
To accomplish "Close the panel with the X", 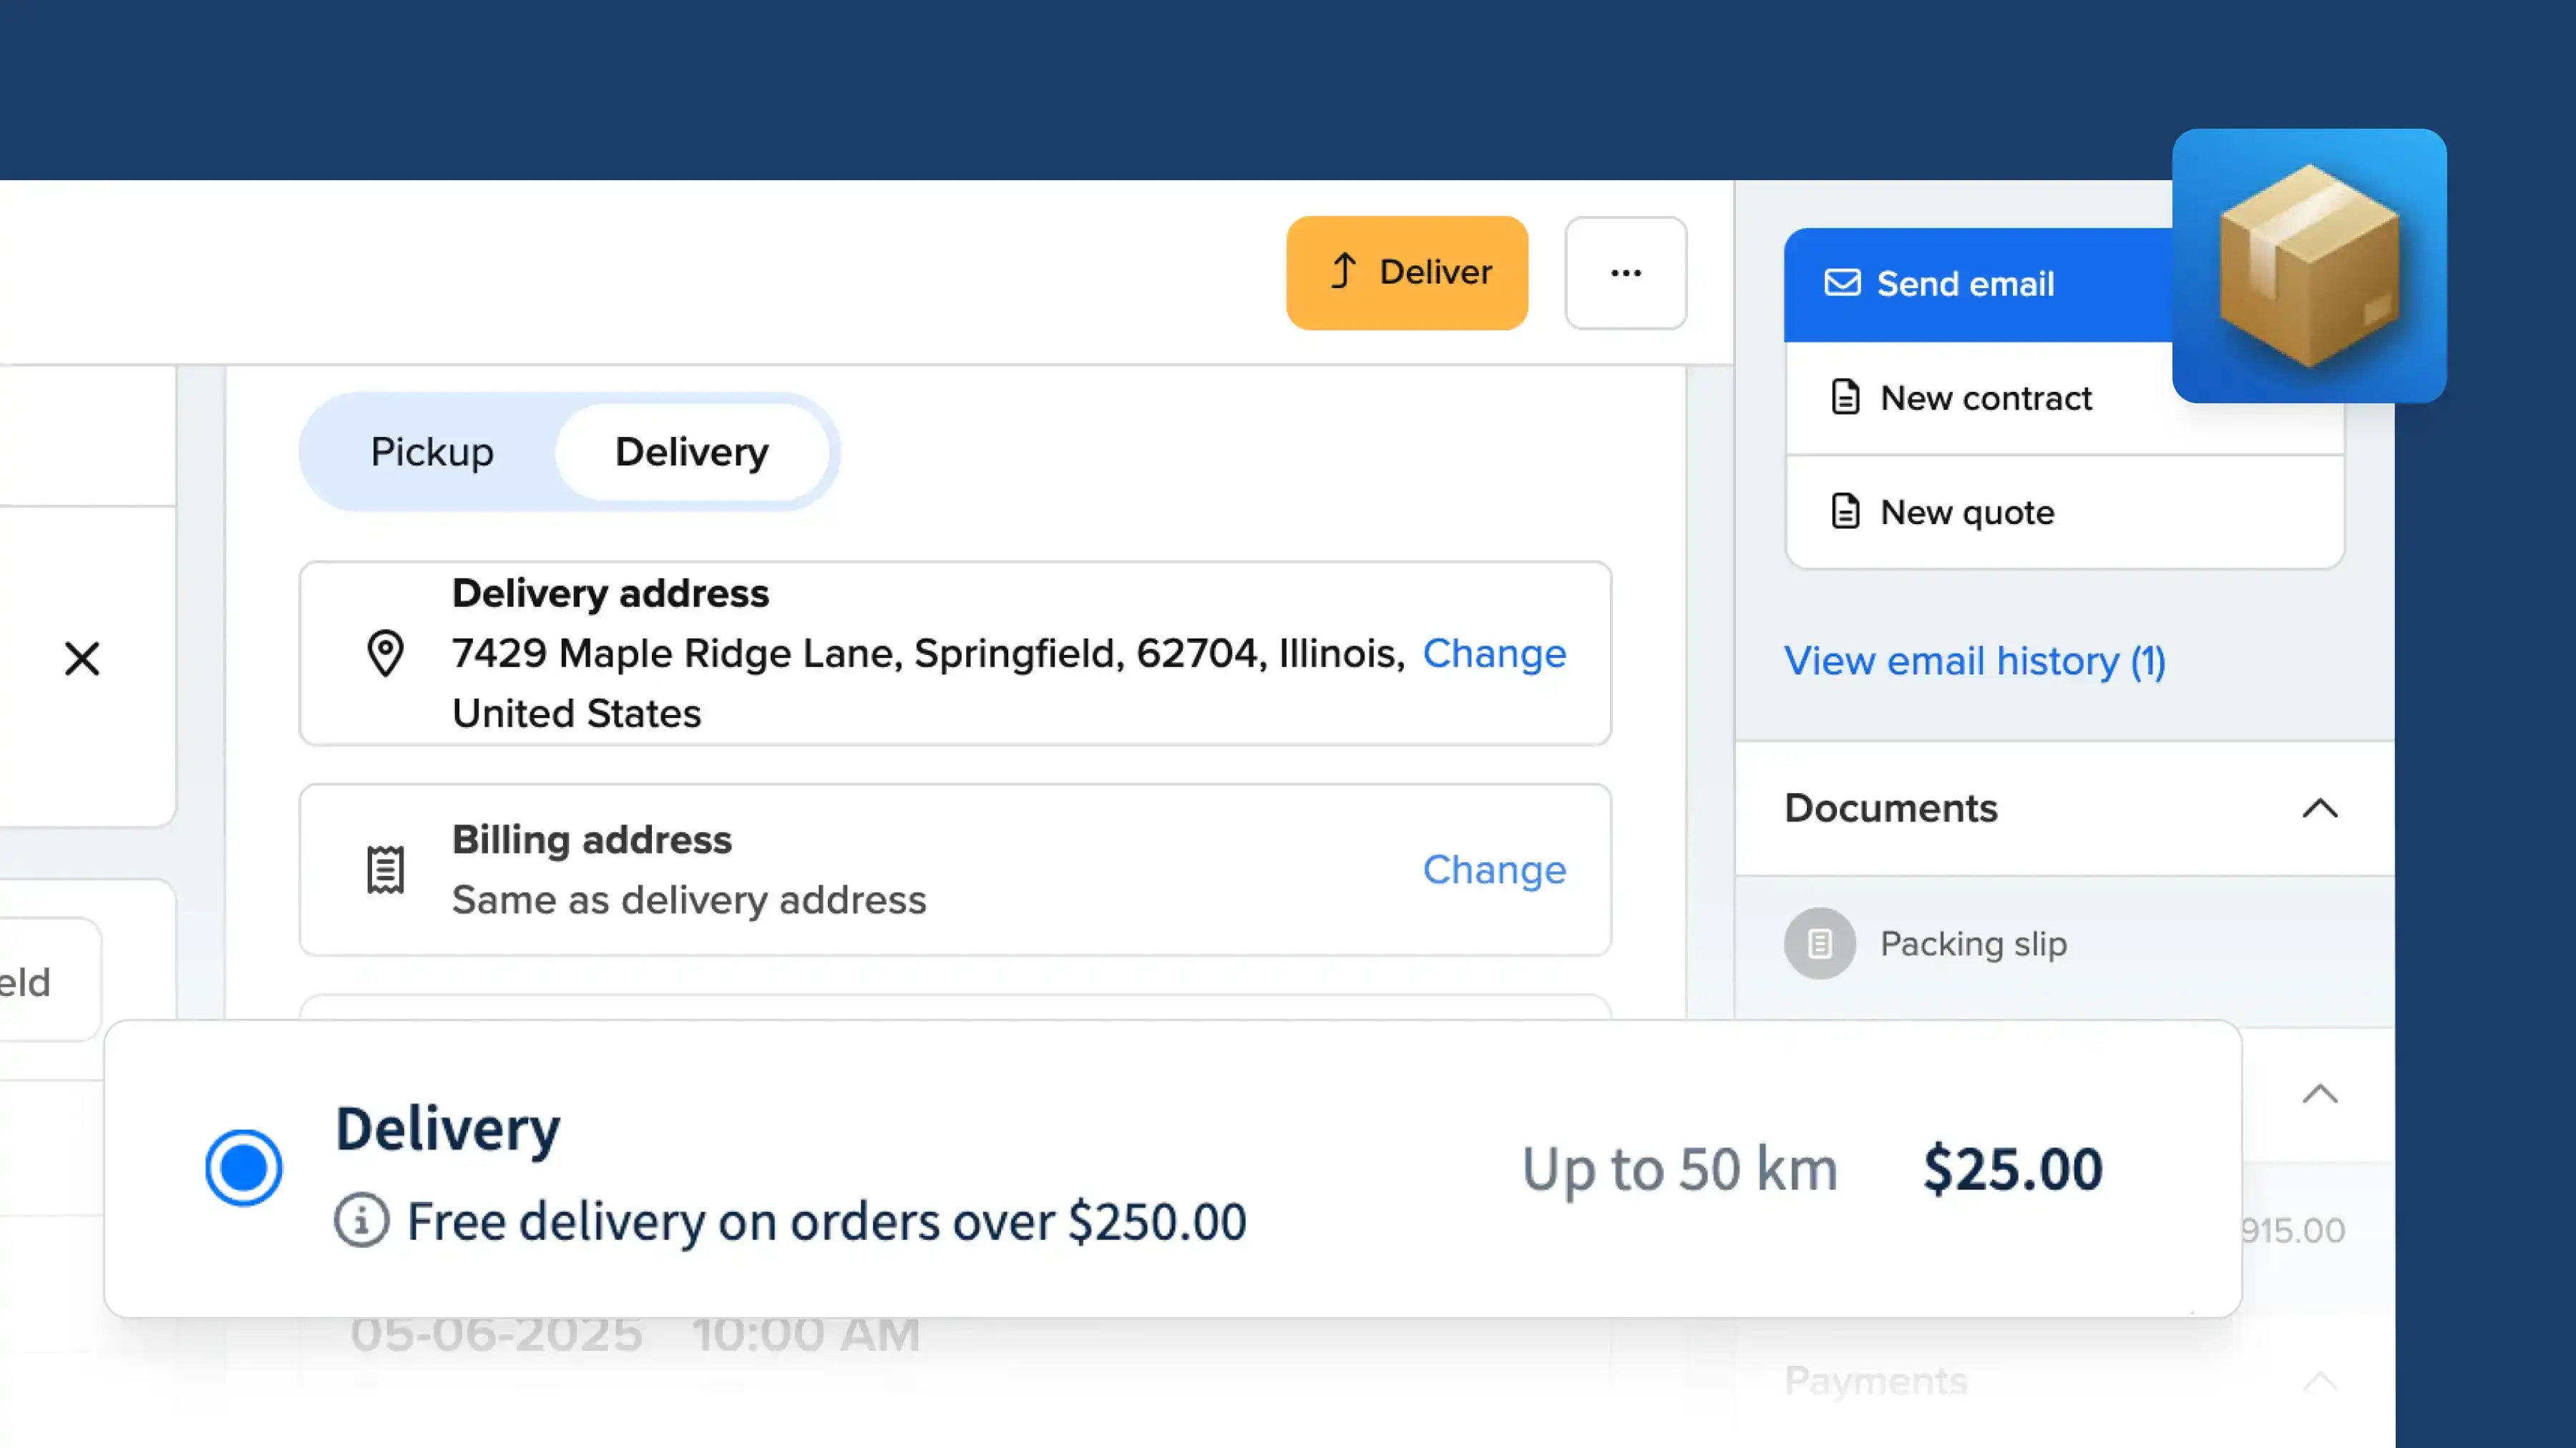I will click(81, 659).
